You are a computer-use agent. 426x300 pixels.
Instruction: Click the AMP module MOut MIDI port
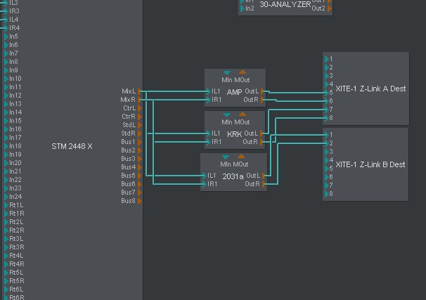[243, 72]
